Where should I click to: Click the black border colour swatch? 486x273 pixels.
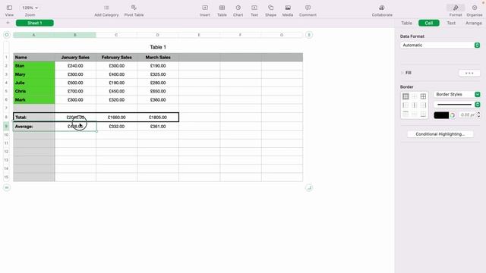tap(441, 115)
